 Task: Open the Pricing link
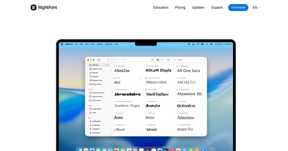pos(180,7)
